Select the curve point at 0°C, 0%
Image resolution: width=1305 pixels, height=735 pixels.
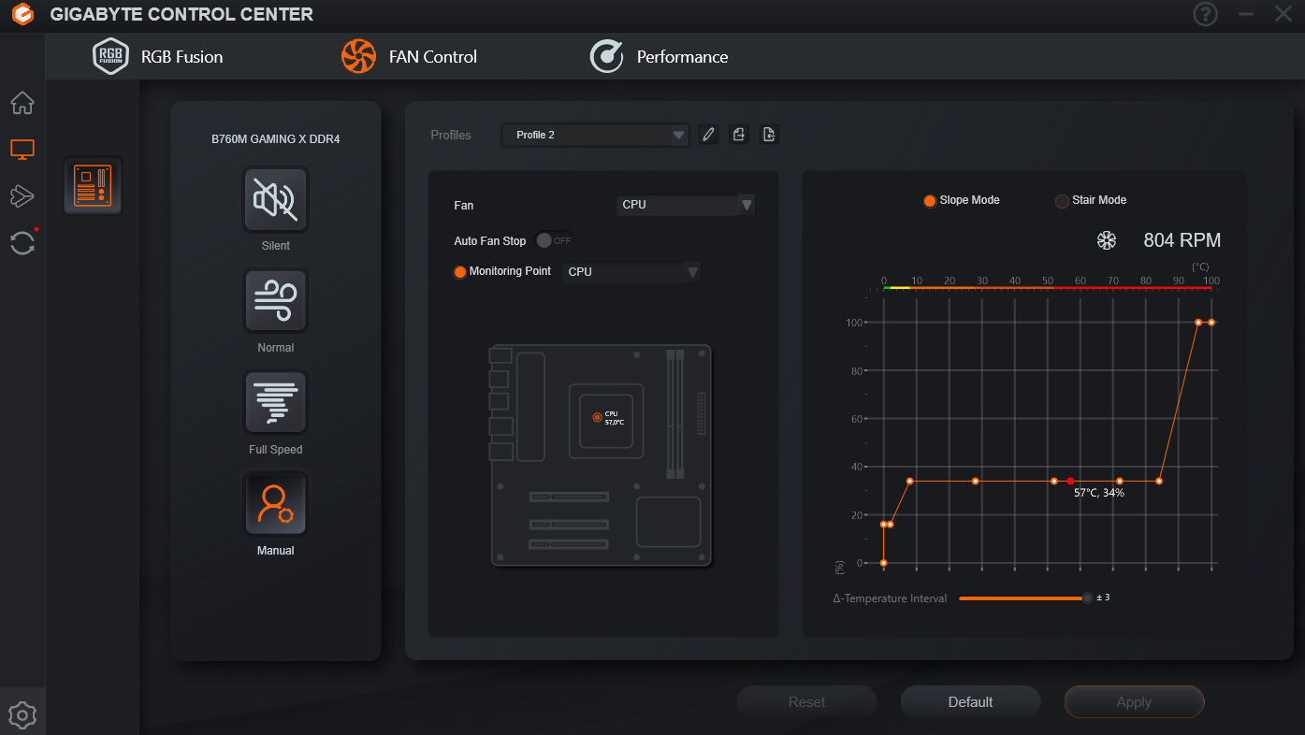(883, 563)
